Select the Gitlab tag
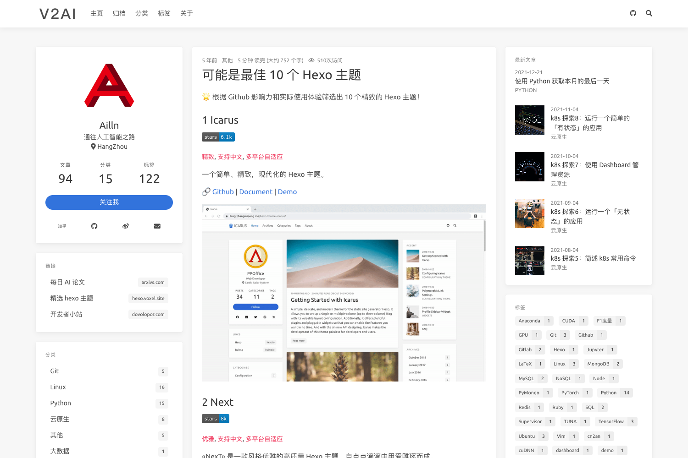 click(530, 350)
